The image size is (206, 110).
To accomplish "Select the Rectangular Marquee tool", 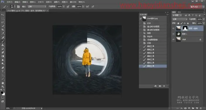I will 3,19.
